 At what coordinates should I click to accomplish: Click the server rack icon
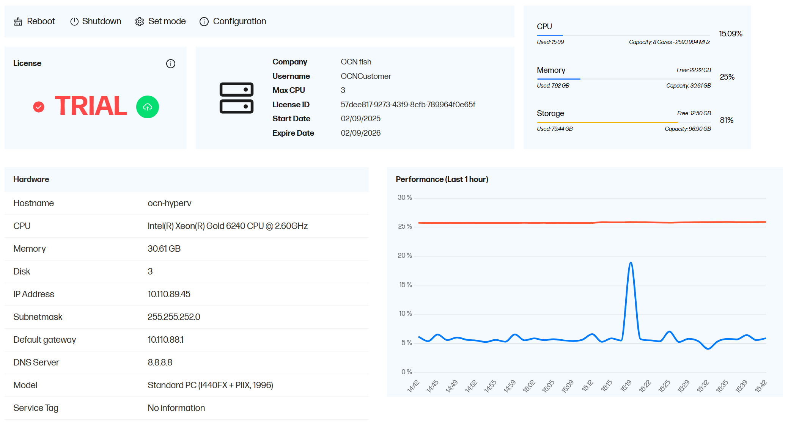pyautogui.click(x=236, y=98)
